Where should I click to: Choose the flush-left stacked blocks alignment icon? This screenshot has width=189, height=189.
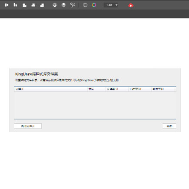click(x=24, y=5)
